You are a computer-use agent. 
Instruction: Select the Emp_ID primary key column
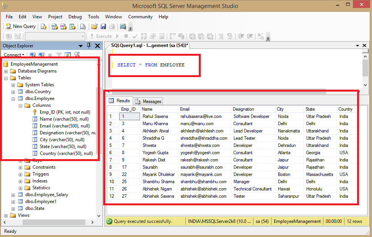coord(65,112)
